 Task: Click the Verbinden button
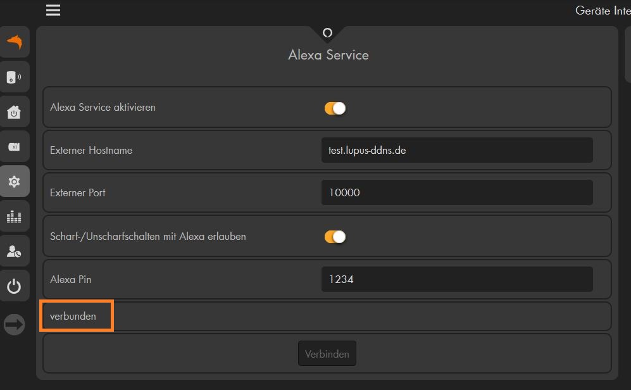point(327,353)
